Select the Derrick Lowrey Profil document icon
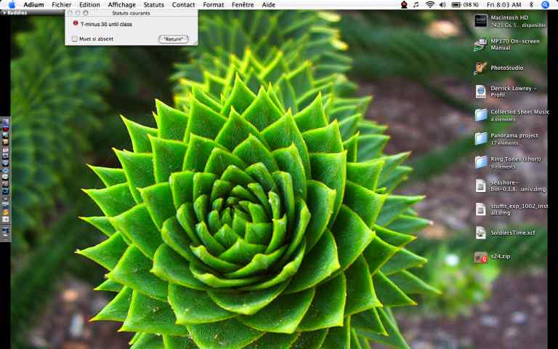 480,92
